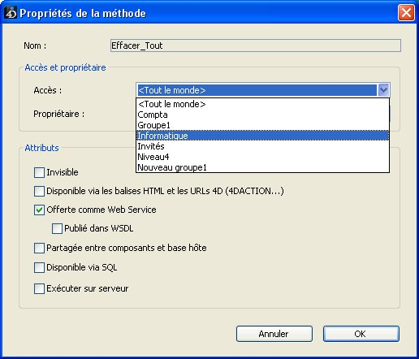Select <Tout le monde> in the list
Viewport: 419px width, 359px height.
pos(262,104)
